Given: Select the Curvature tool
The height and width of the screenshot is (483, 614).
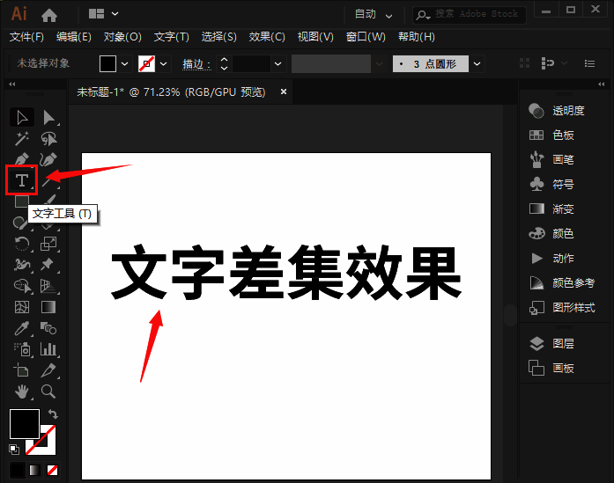Looking at the screenshot, I should click(x=48, y=159).
